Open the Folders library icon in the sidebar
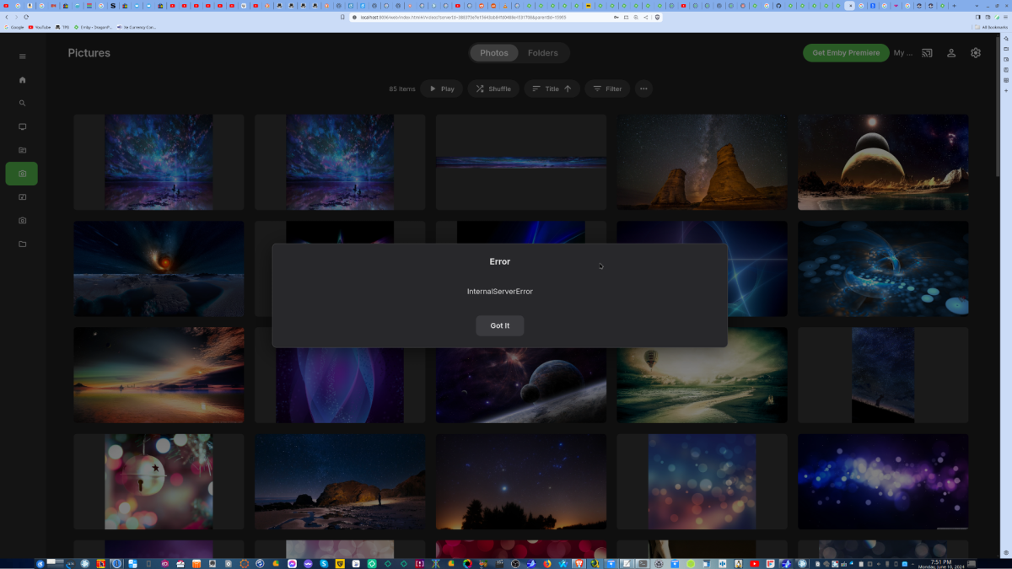The image size is (1012, 569). pyautogui.click(x=22, y=244)
